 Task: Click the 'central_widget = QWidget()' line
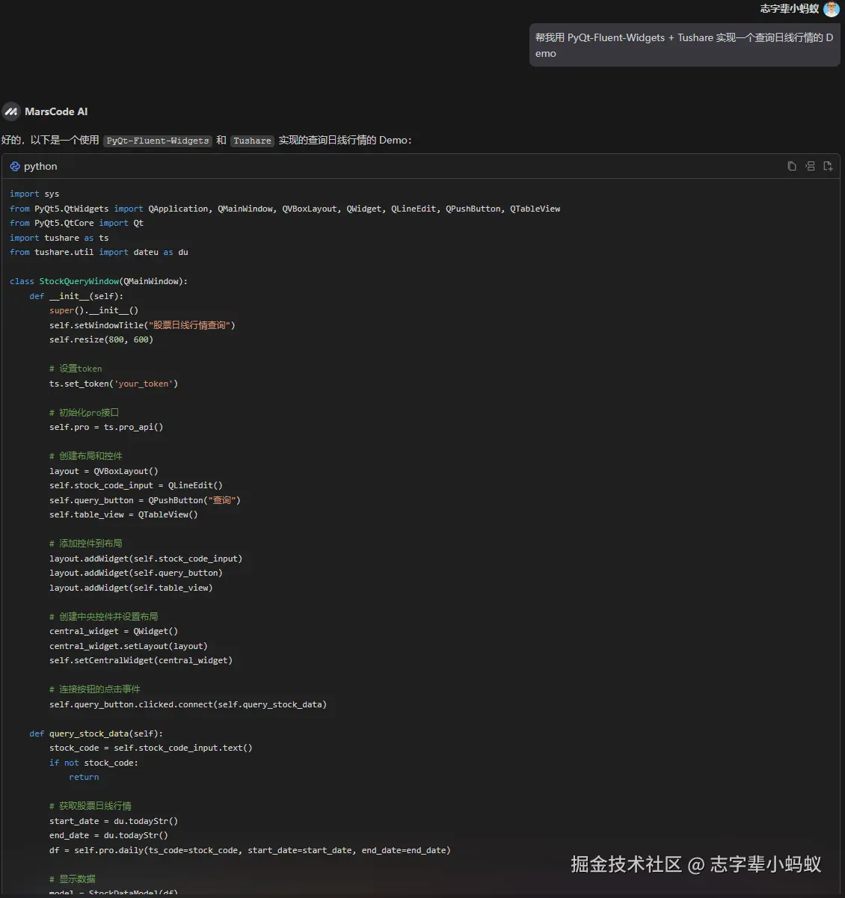[x=114, y=631]
